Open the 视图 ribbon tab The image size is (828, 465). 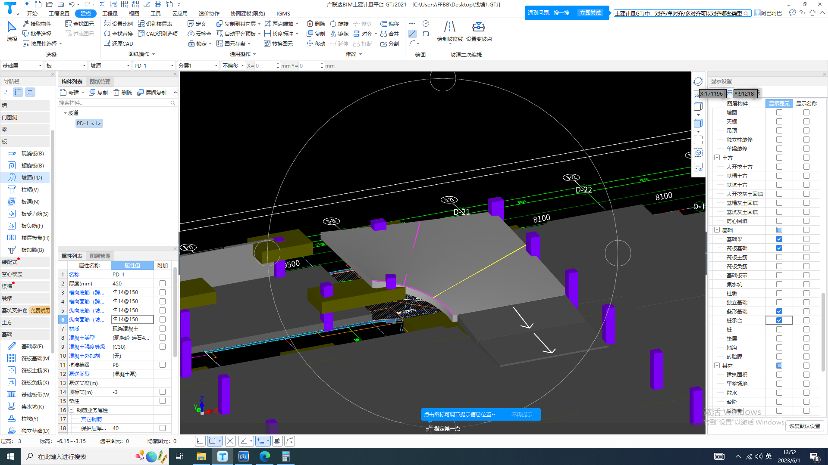click(x=134, y=13)
